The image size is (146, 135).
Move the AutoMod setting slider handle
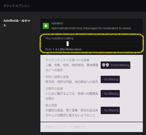(68, 44)
